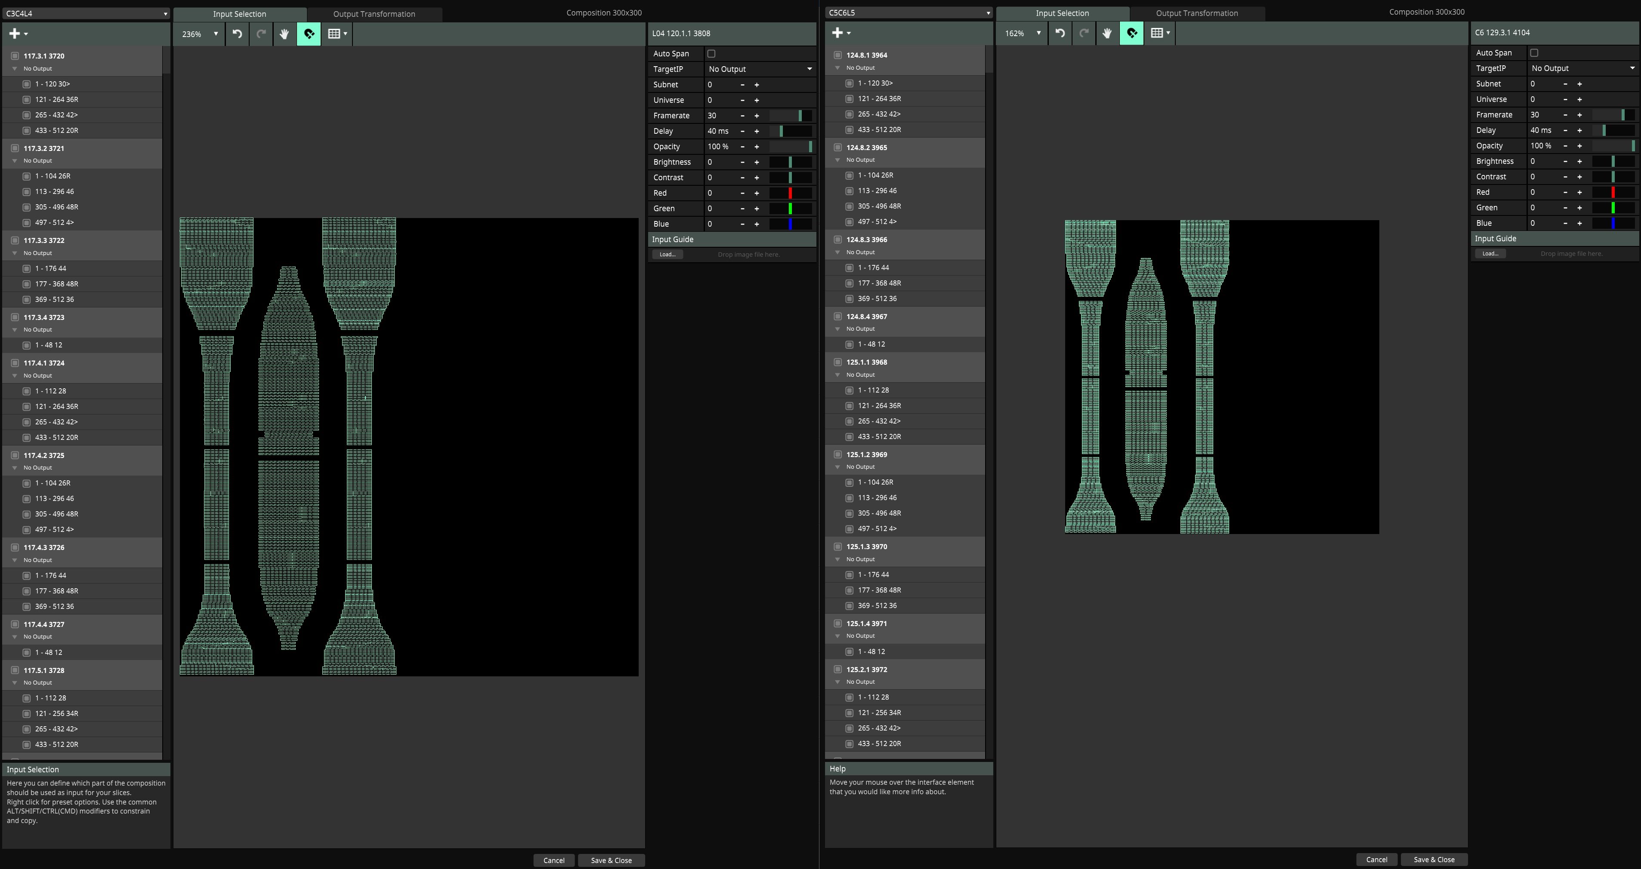Switch to right Output Transformation tab
The height and width of the screenshot is (869, 1641).
(1196, 13)
